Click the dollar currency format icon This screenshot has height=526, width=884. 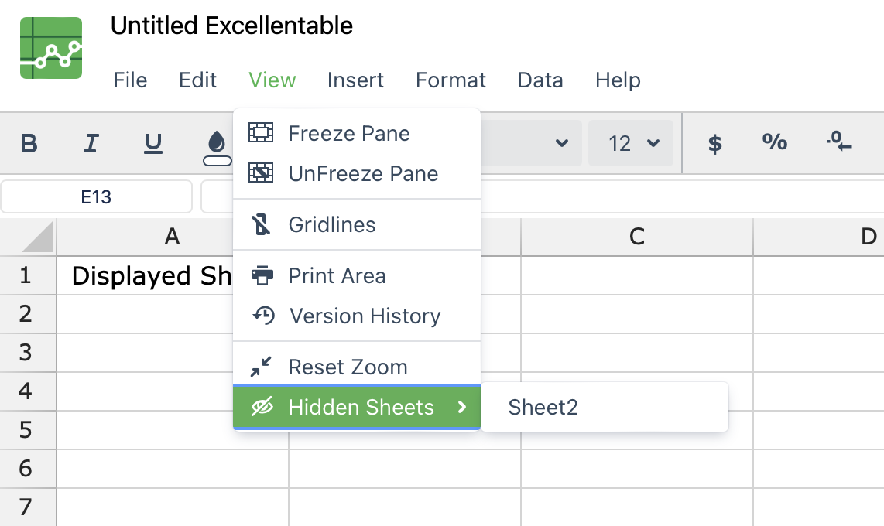pos(715,144)
